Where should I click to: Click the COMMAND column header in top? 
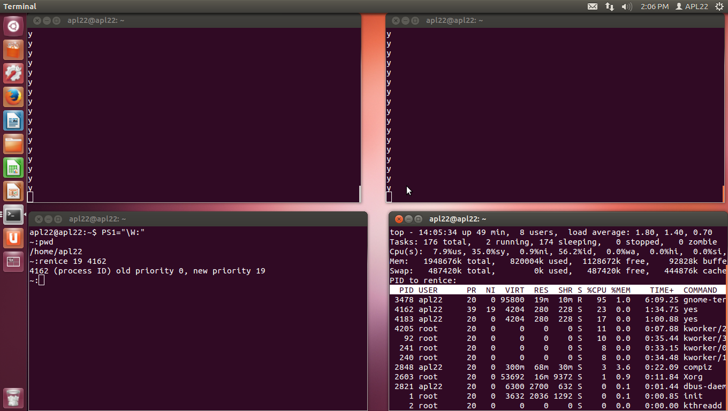coord(700,290)
